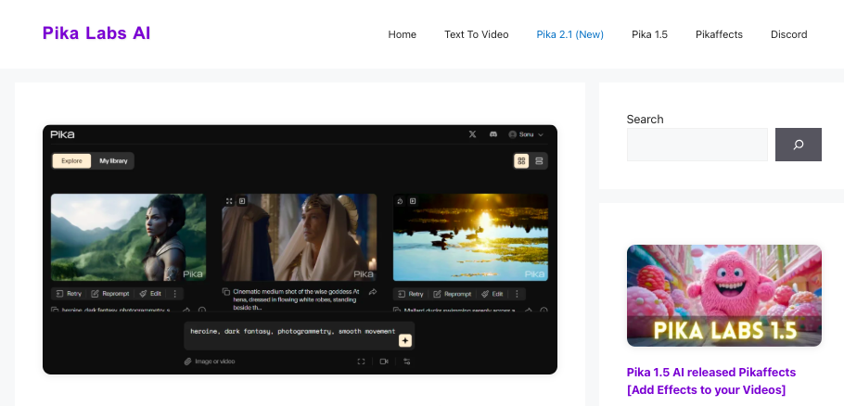Open 'Pika 1.5 AI released Pikaffects' article link

711,381
